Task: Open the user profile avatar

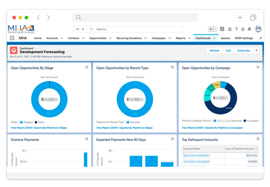Action: [x=258, y=29]
